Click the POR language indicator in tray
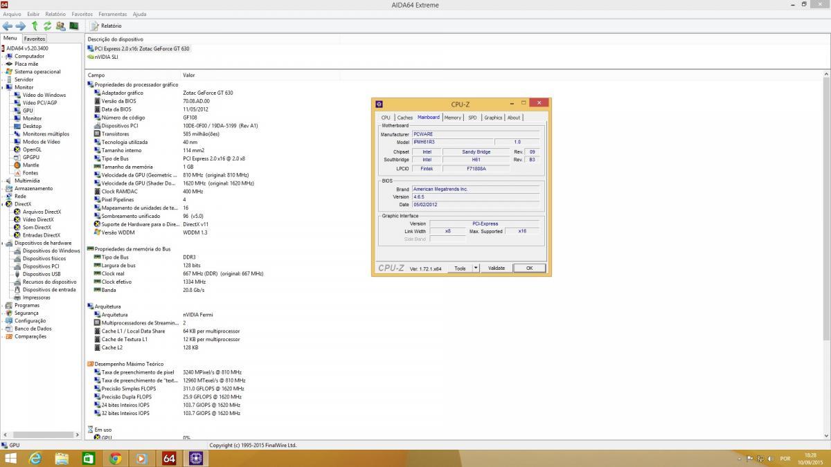 tap(785, 459)
